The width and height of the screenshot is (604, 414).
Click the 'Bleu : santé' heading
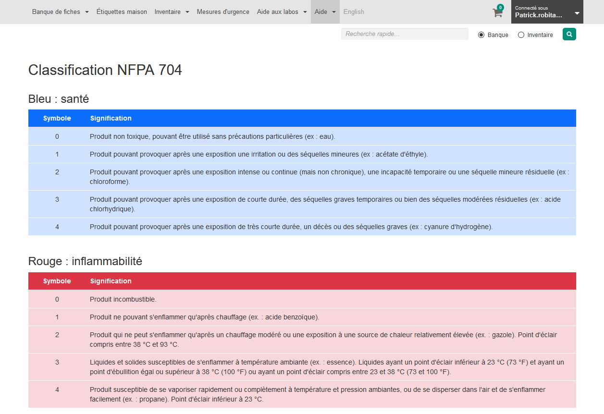coord(59,99)
